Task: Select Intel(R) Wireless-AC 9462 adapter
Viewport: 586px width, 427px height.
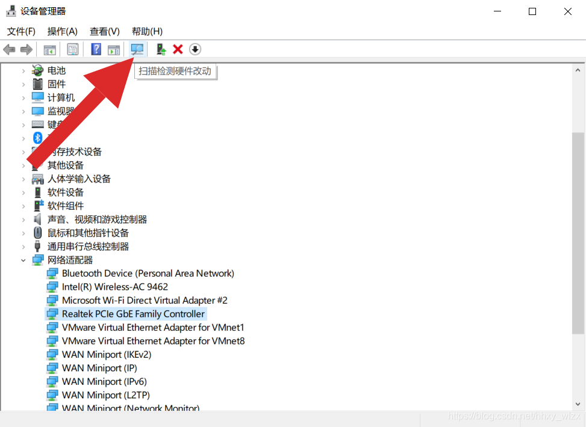Action: click(115, 287)
